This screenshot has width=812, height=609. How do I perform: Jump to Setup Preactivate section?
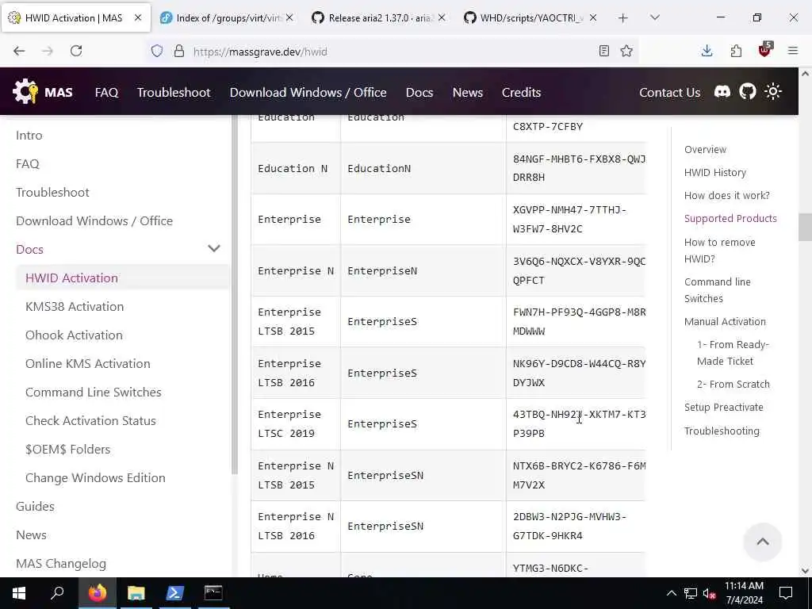(x=723, y=407)
